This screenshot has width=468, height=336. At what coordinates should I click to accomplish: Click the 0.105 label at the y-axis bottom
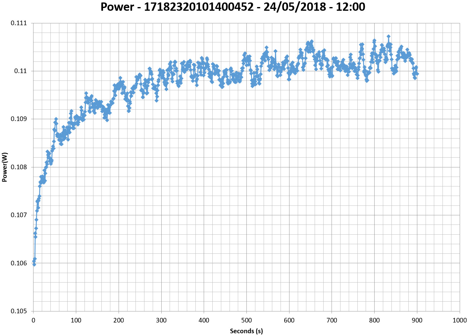tap(19, 311)
